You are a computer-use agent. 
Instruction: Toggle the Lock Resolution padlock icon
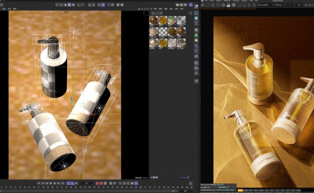tap(228, 5)
